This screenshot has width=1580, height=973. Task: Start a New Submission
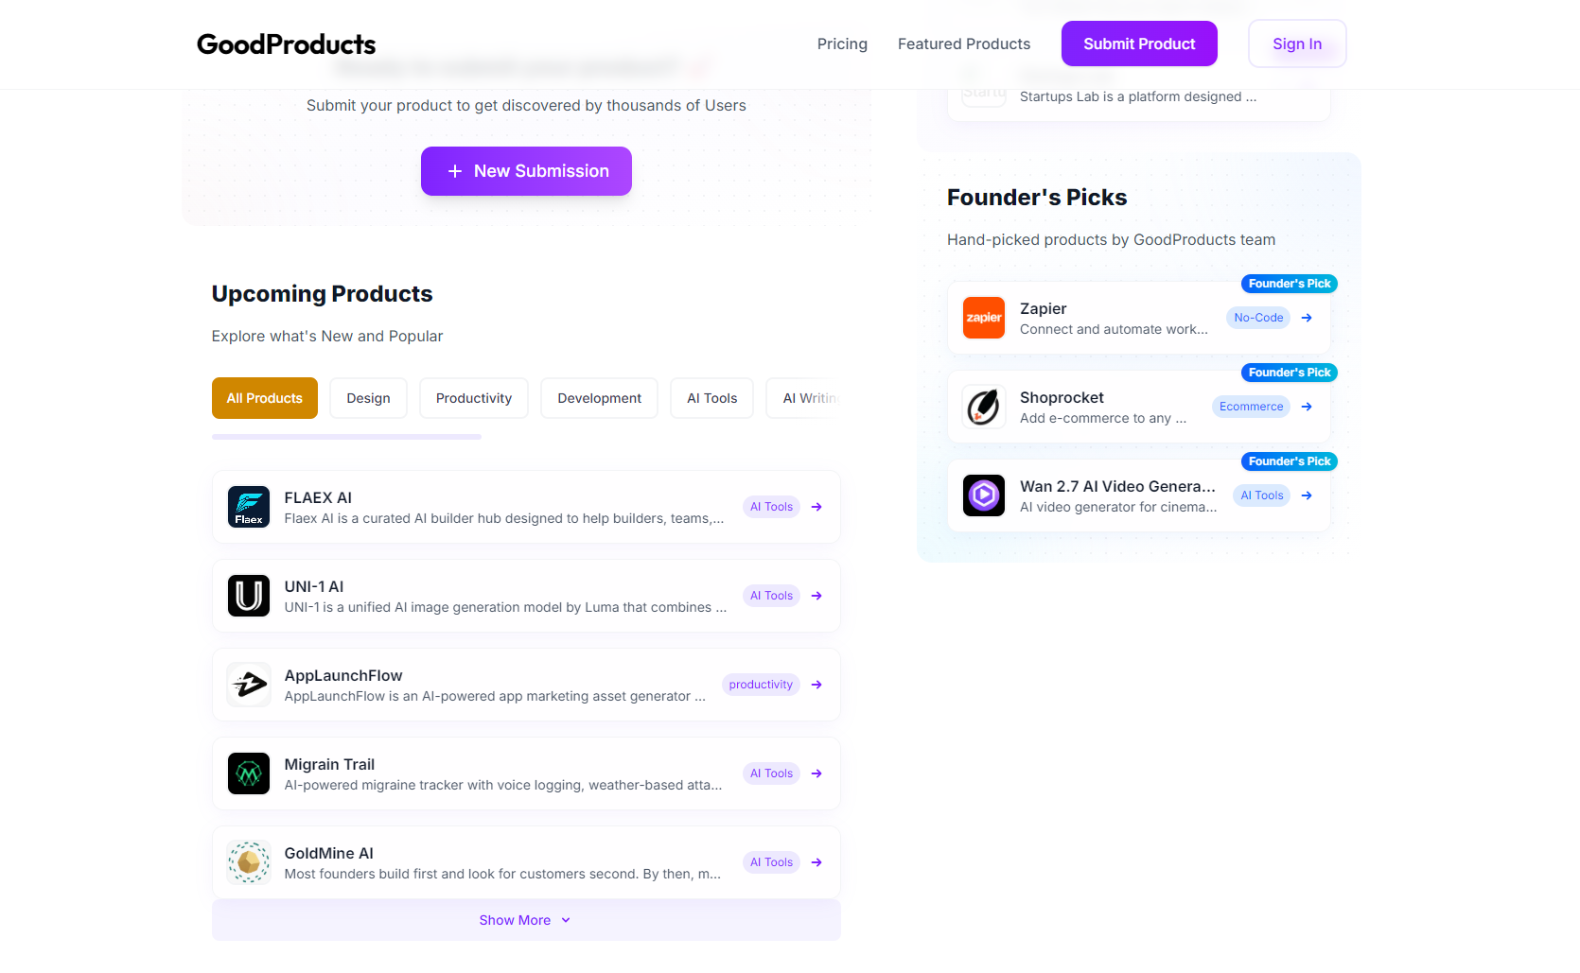[x=525, y=171]
